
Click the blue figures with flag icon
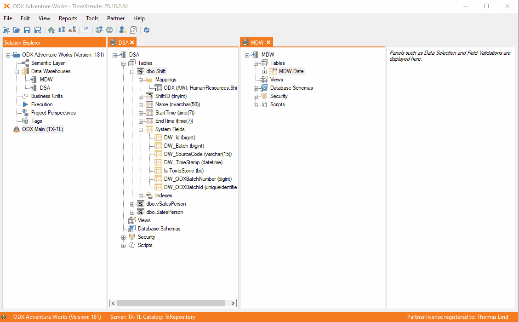click(62, 30)
